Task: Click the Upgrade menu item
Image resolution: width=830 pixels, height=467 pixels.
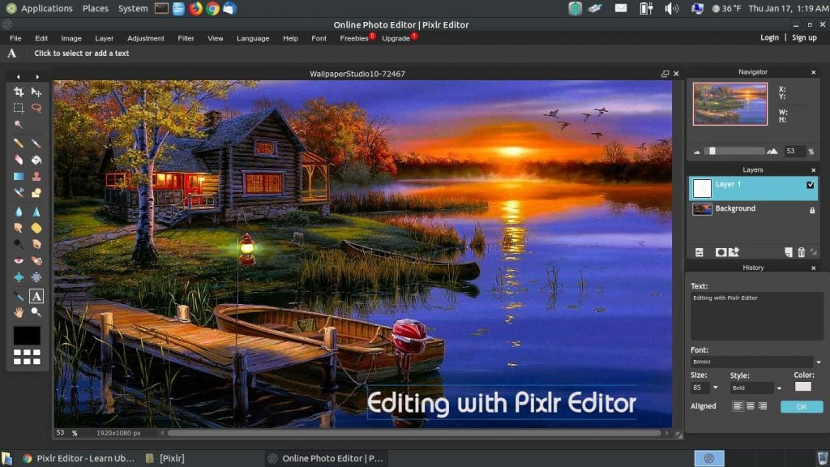Action: [396, 38]
